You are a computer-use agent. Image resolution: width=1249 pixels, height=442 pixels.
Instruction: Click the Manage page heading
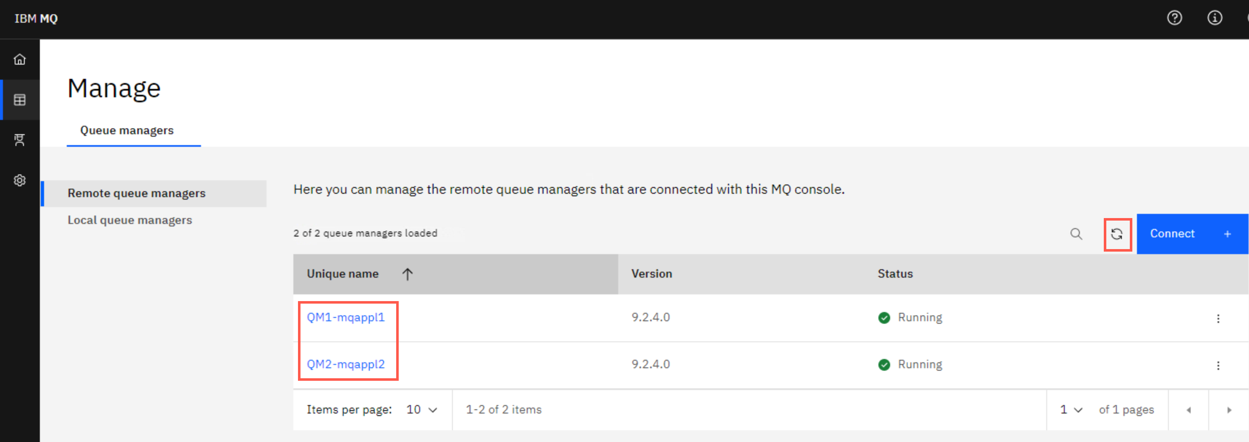click(x=114, y=88)
